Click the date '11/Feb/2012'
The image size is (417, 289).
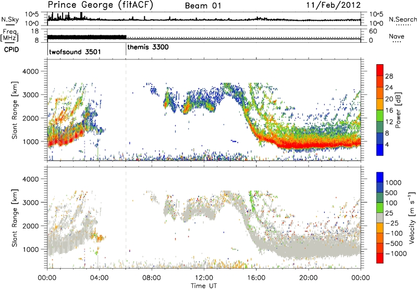[x=333, y=5]
